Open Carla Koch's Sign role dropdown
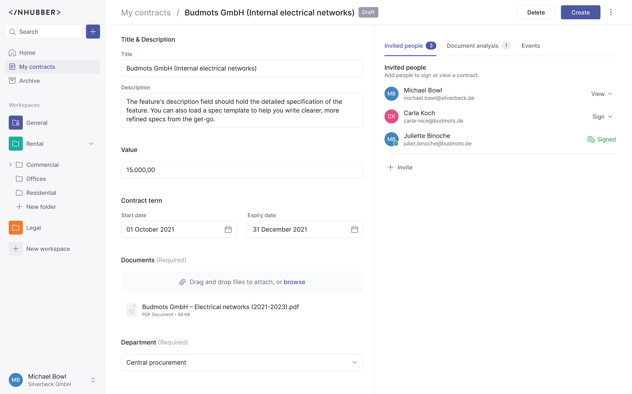The height and width of the screenshot is (394, 632). [602, 117]
